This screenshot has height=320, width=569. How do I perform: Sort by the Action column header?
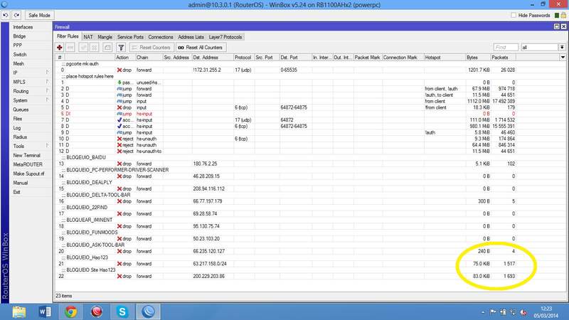(x=125, y=58)
